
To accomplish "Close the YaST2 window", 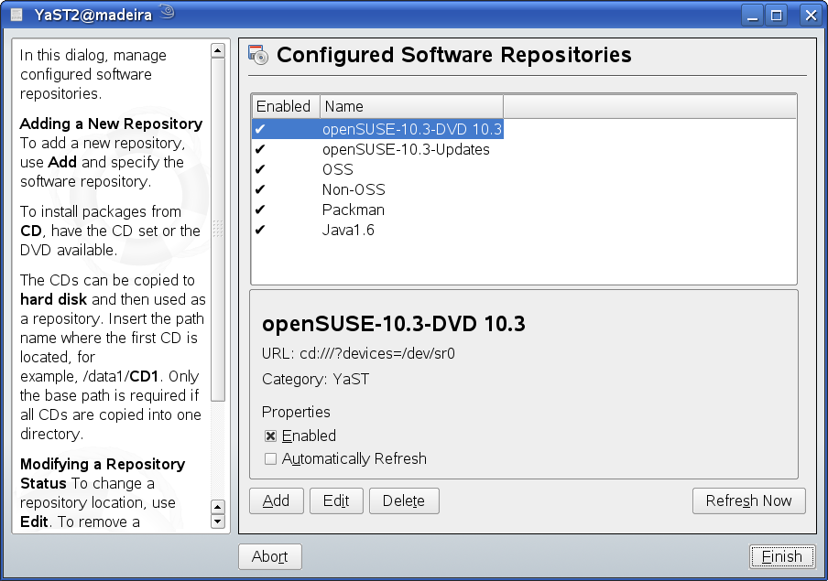I will pos(811,15).
